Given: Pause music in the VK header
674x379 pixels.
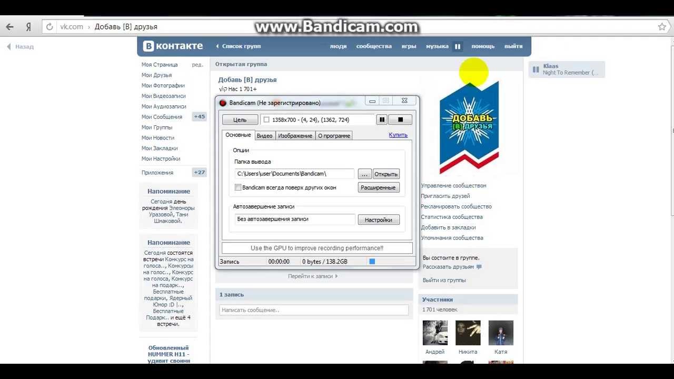Looking at the screenshot, I should point(458,46).
